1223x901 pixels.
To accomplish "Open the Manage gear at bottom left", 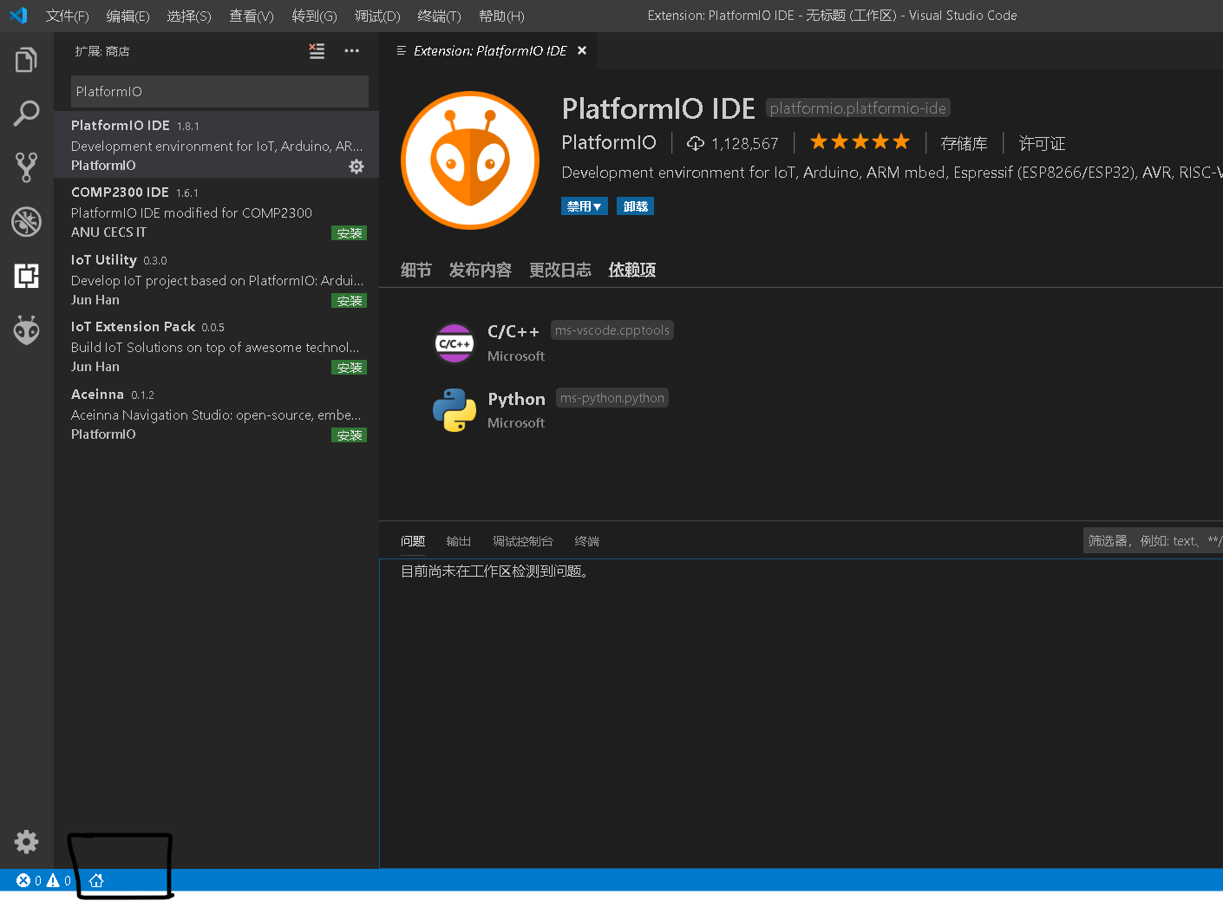I will (x=26, y=842).
